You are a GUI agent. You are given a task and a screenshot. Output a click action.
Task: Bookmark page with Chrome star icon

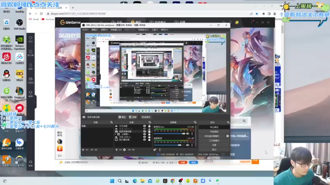(257, 14)
